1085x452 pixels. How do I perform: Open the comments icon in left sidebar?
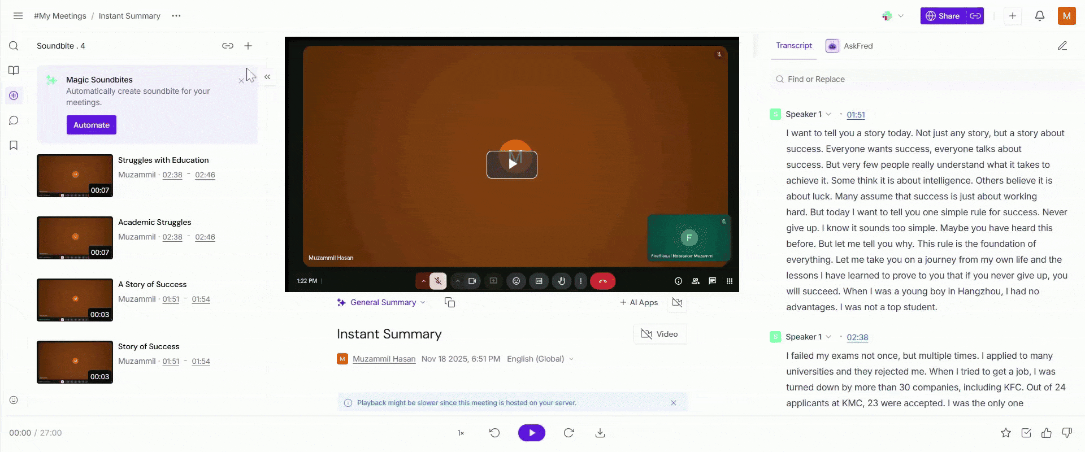pos(14,120)
